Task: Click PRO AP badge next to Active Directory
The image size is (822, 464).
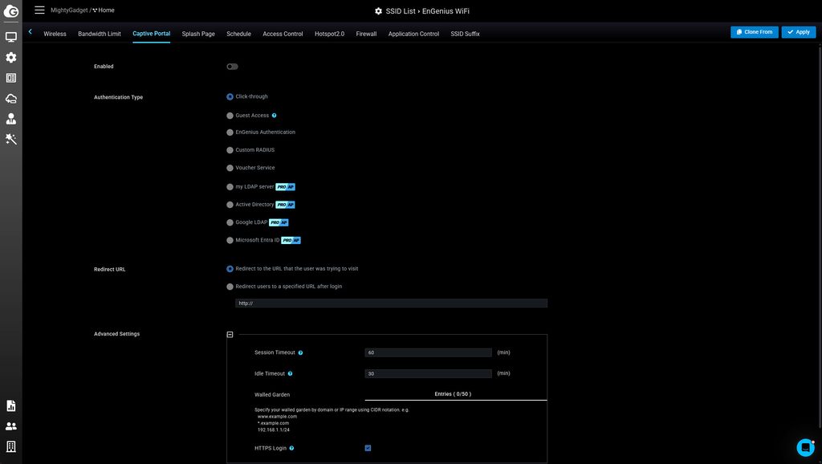Action: [285, 205]
